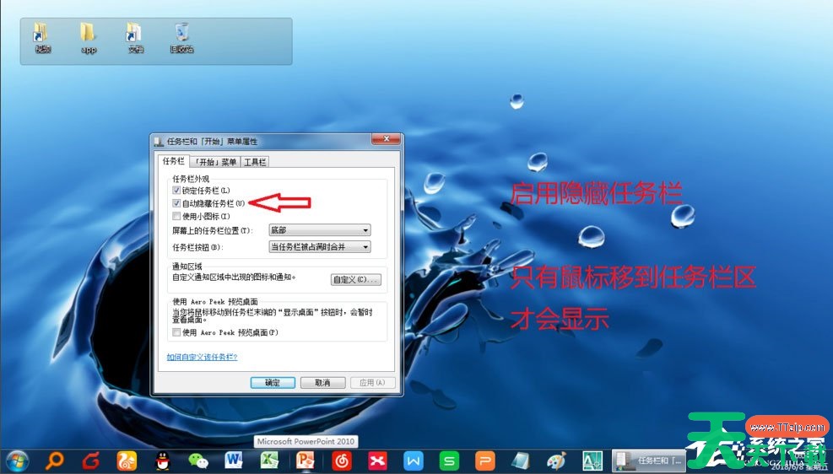Expand the taskbar position dropdown showing 底部
833x474 pixels.
click(320, 230)
